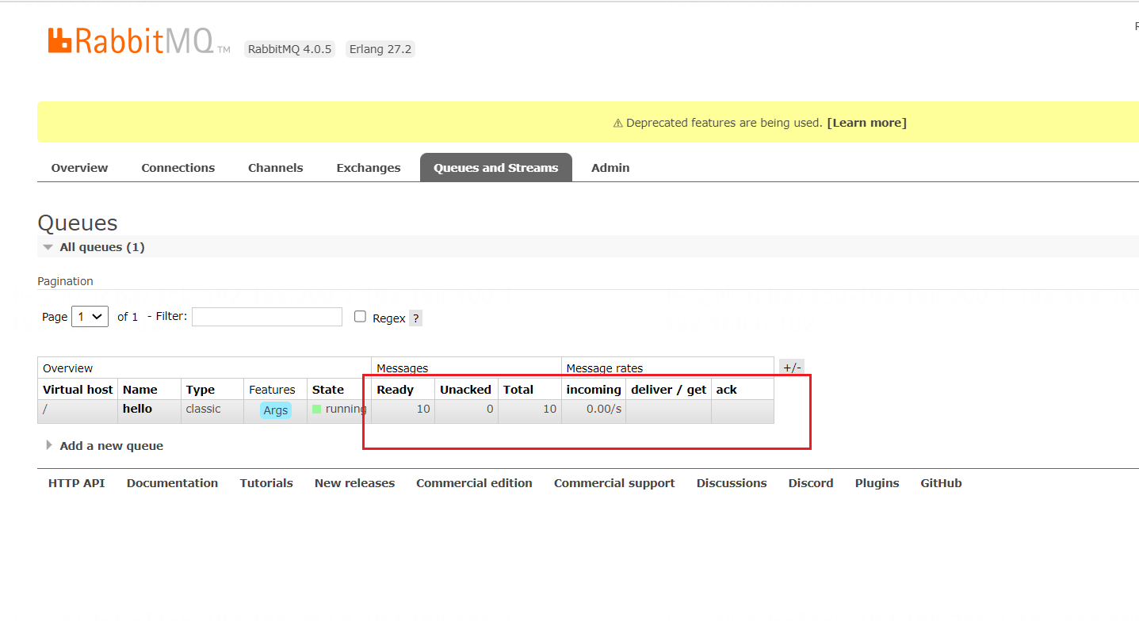Click inside the Filter text field
The image size is (1139, 621).
click(266, 317)
